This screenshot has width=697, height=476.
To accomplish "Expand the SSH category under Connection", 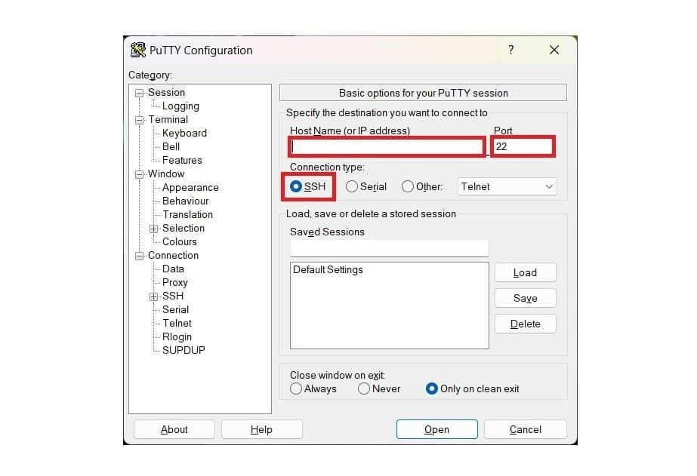I will [x=154, y=296].
